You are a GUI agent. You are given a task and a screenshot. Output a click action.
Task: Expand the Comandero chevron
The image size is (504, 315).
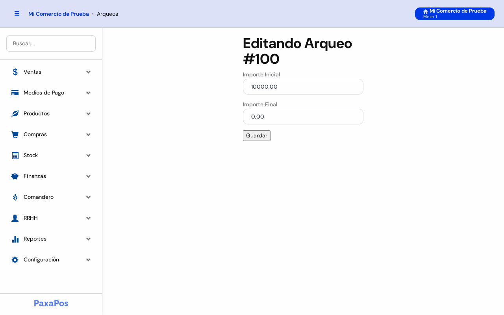coord(89,197)
